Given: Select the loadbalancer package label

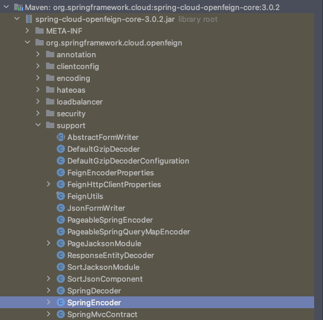Looking at the screenshot, I should [80, 102].
